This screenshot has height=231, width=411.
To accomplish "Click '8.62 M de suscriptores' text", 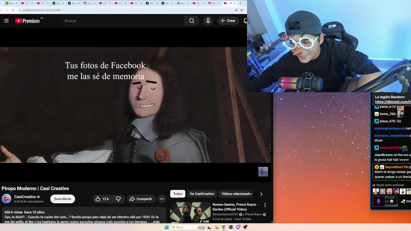I will (29, 201).
